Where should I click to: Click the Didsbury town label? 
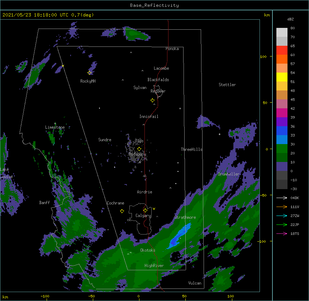(138, 154)
